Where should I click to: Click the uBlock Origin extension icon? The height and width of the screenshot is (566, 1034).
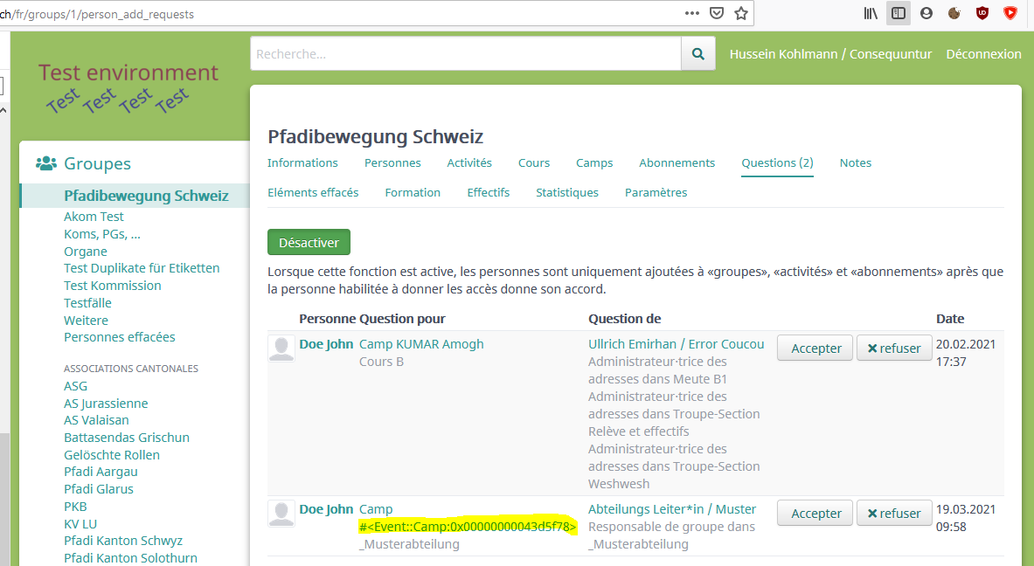[x=982, y=12]
